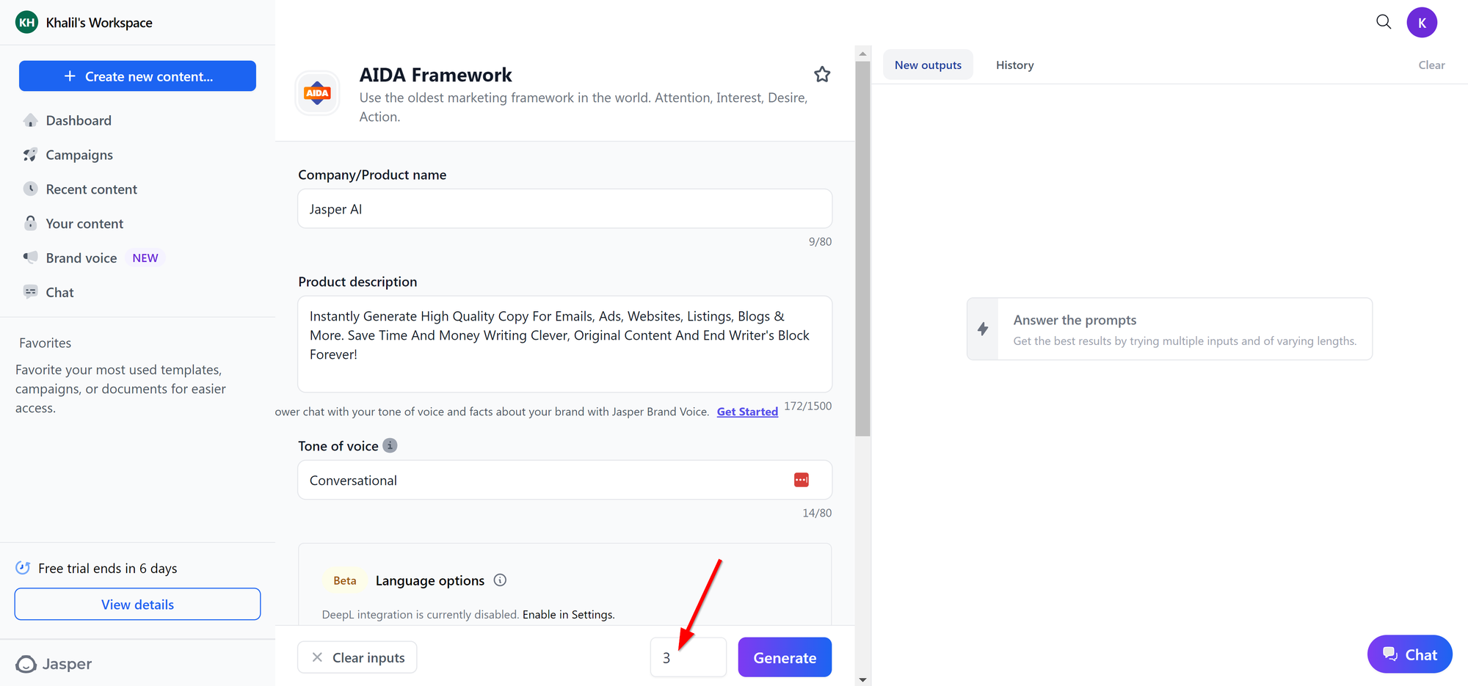Image resolution: width=1468 pixels, height=686 pixels.
Task: Open the floating Chat button
Action: [x=1409, y=654]
